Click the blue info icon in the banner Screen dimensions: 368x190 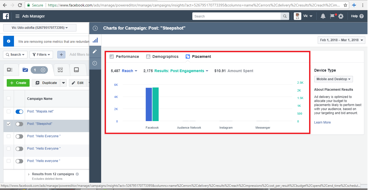click(x=9, y=41)
